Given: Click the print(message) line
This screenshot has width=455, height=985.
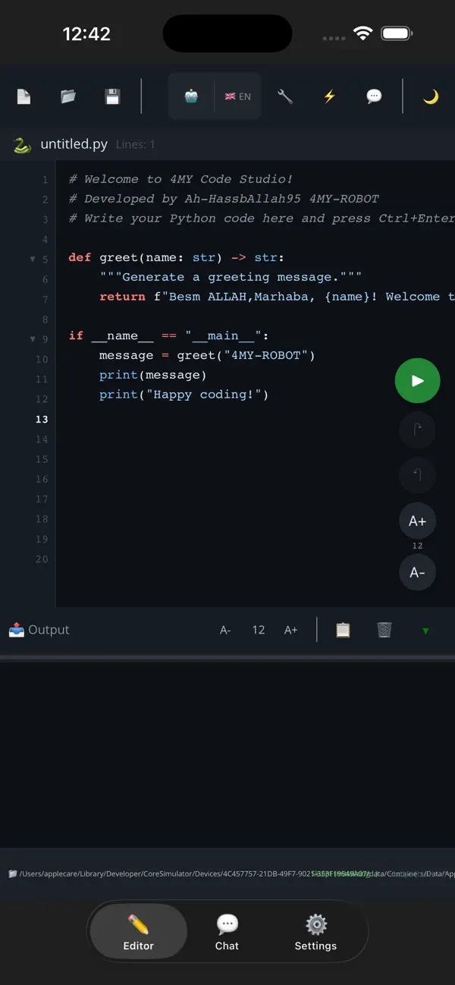Looking at the screenshot, I should [153, 375].
